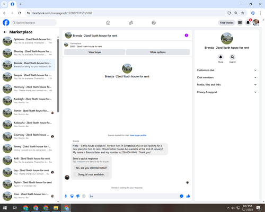The height and width of the screenshot is (212, 265).
Task: Click the conversation list scrollbar
Action: click(x=58, y=76)
